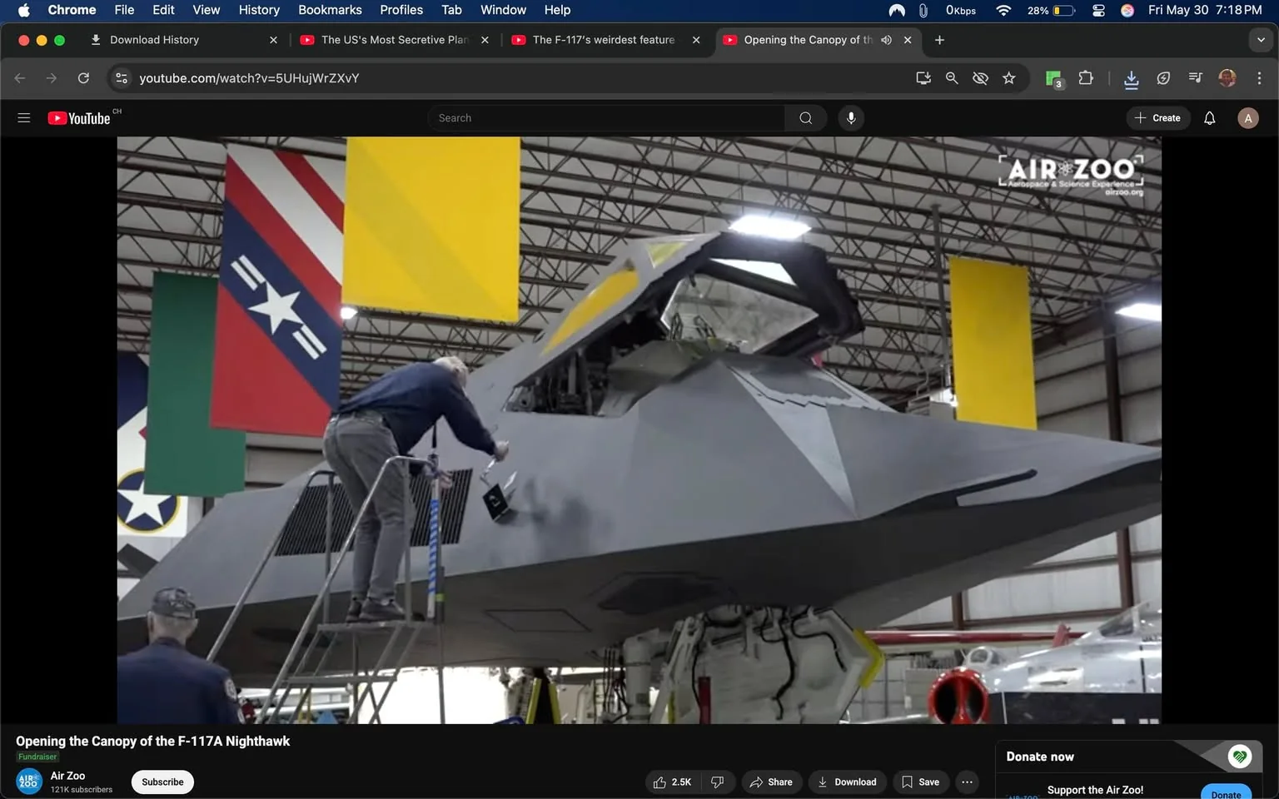Expand the tab search dropdown arrow
The image size is (1279, 799).
(1261, 40)
